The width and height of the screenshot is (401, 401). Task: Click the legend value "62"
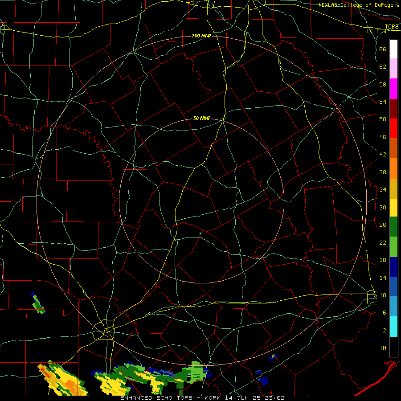[x=383, y=67]
